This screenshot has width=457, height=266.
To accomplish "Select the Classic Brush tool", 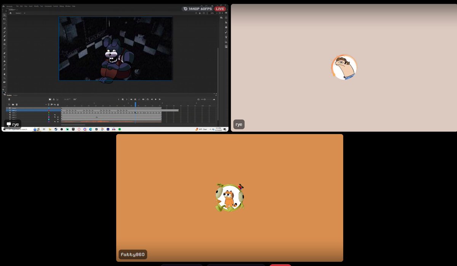I will [x=5, y=32].
